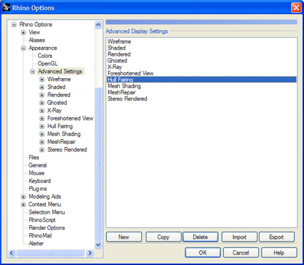Click the tree vertical scrollbar thumb
Viewport: 304px width, 265px height.
click(x=99, y=164)
